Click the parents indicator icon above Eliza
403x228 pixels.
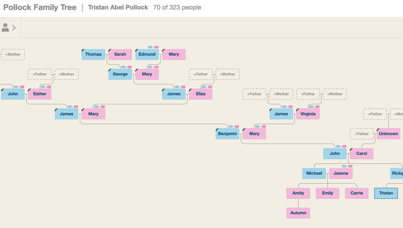207,87
